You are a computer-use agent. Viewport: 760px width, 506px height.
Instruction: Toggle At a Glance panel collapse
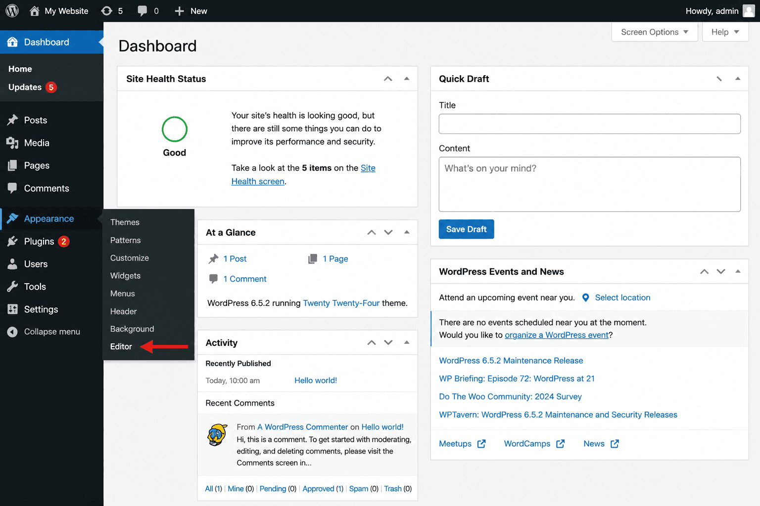tap(407, 232)
